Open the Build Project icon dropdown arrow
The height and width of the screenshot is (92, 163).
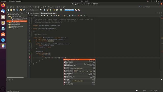pos(42,10)
